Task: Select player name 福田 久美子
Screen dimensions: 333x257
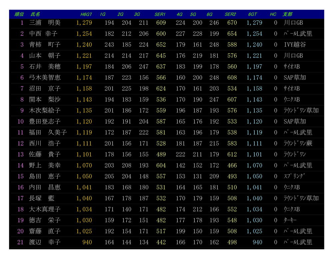Action: [x=48, y=133]
